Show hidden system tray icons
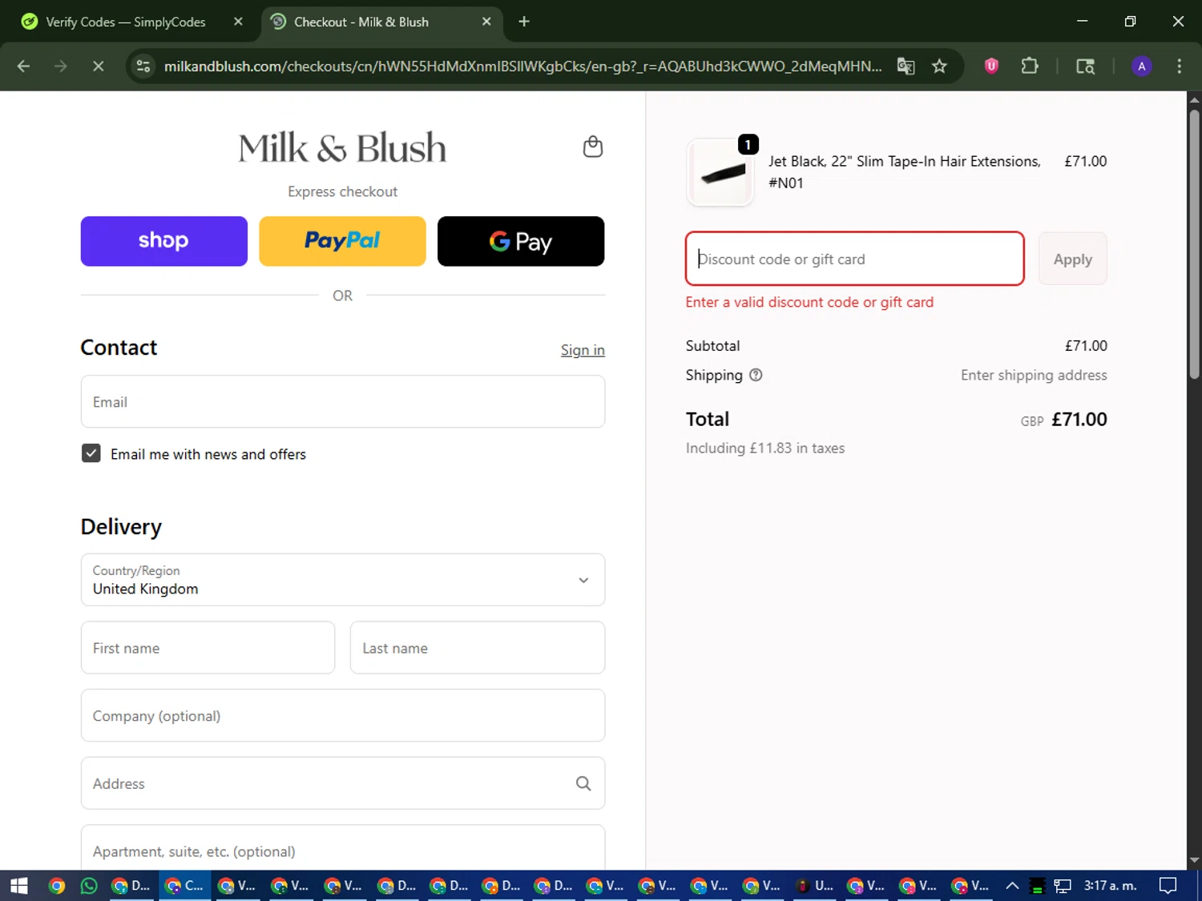 click(x=1012, y=886)
